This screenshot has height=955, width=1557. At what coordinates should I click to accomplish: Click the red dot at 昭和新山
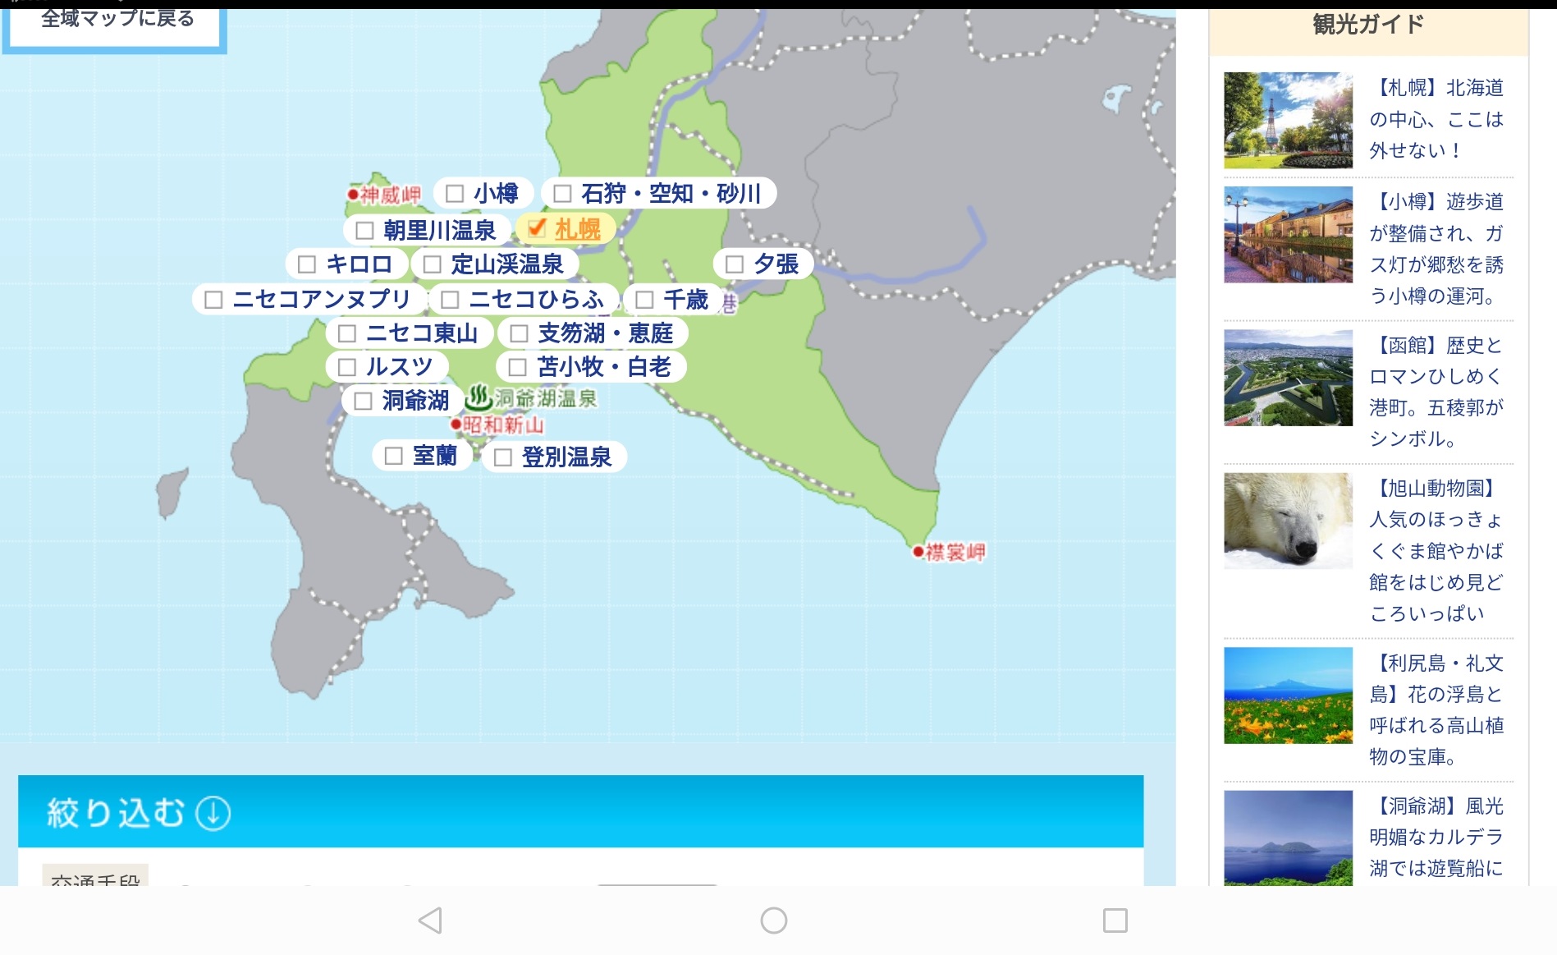click(x=456, y=425)
